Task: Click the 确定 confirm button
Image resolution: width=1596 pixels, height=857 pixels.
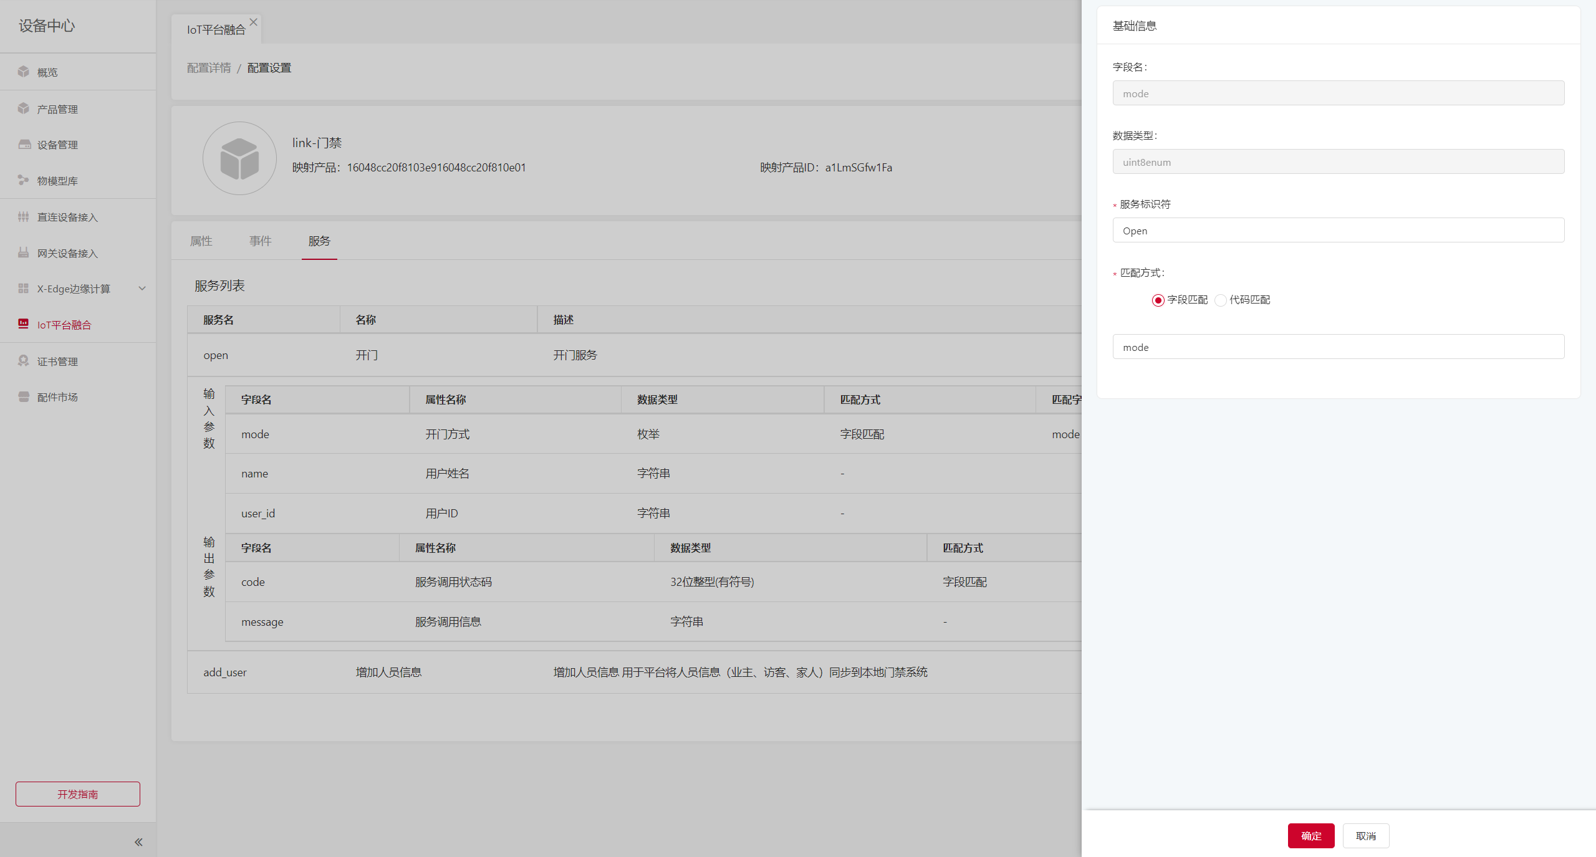Action: tap(1310, 836)
